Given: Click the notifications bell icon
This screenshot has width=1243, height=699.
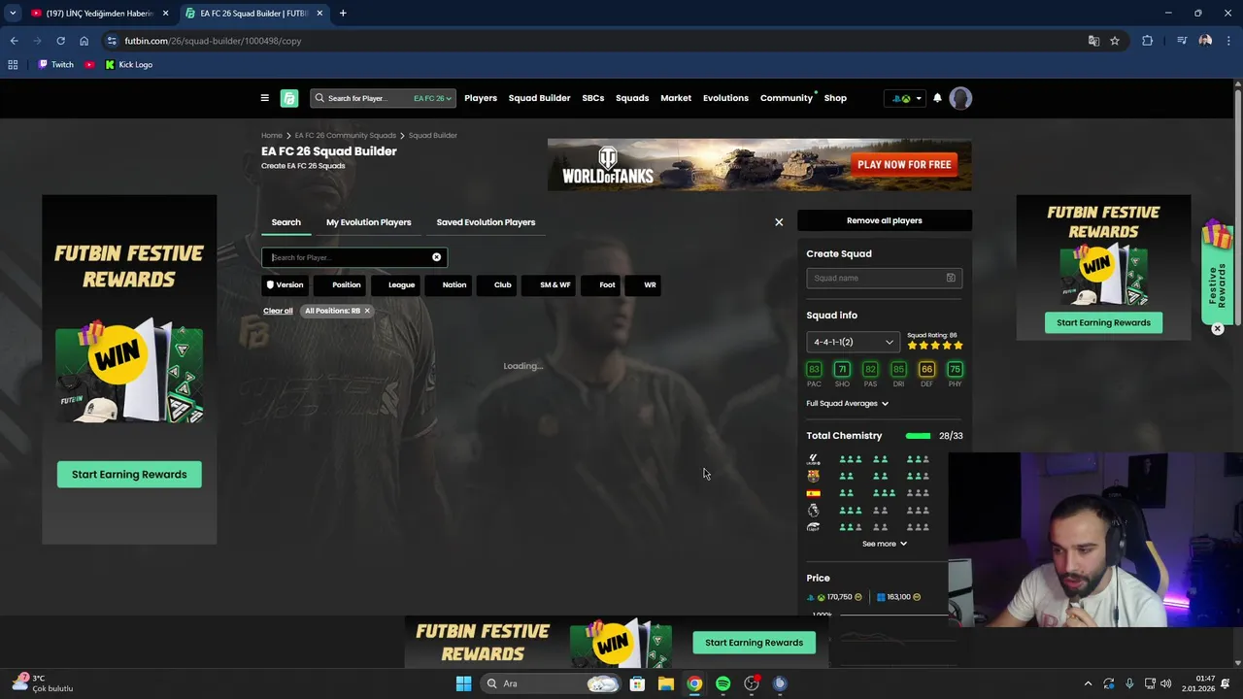Looking at the screenshot, I should [937, 98].
